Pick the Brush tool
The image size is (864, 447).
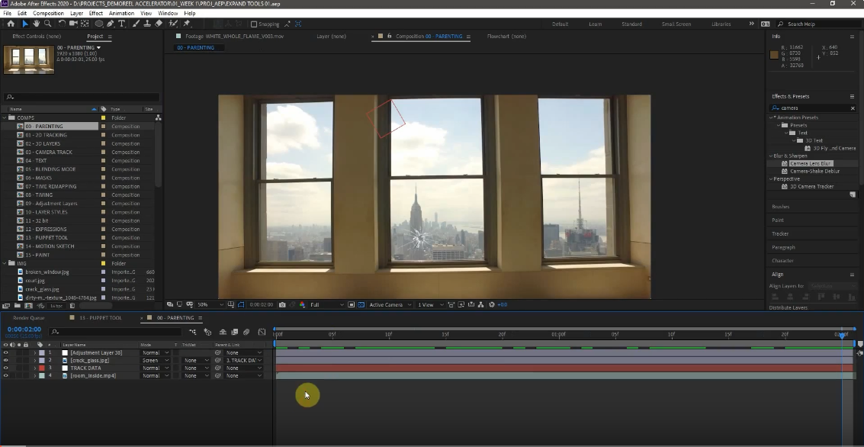click(x=136, y=24)
